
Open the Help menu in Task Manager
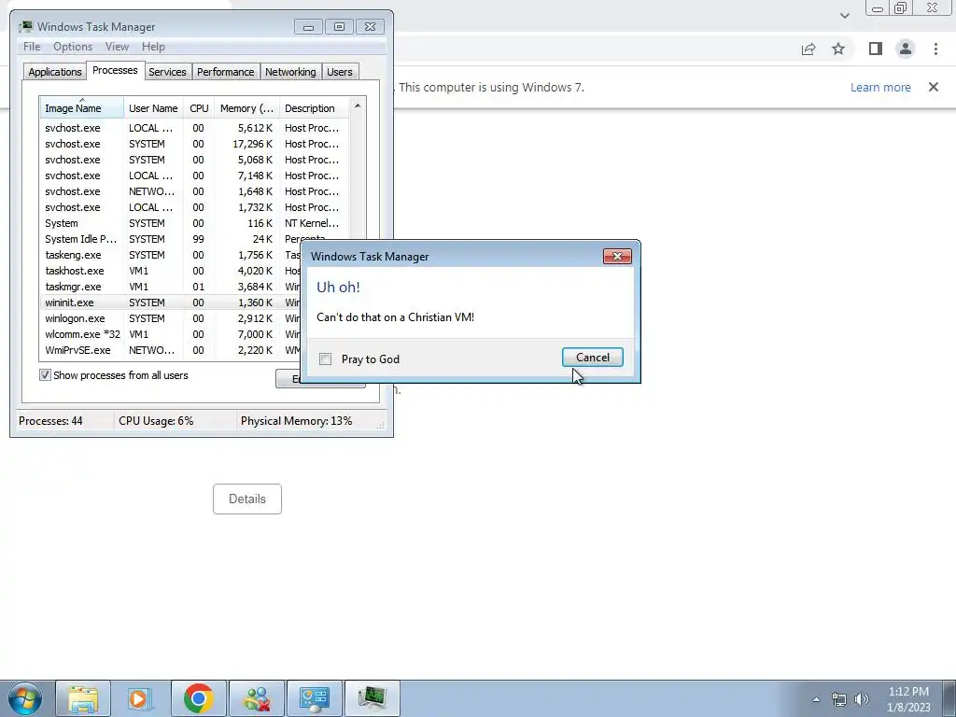[x=153, y=47]
